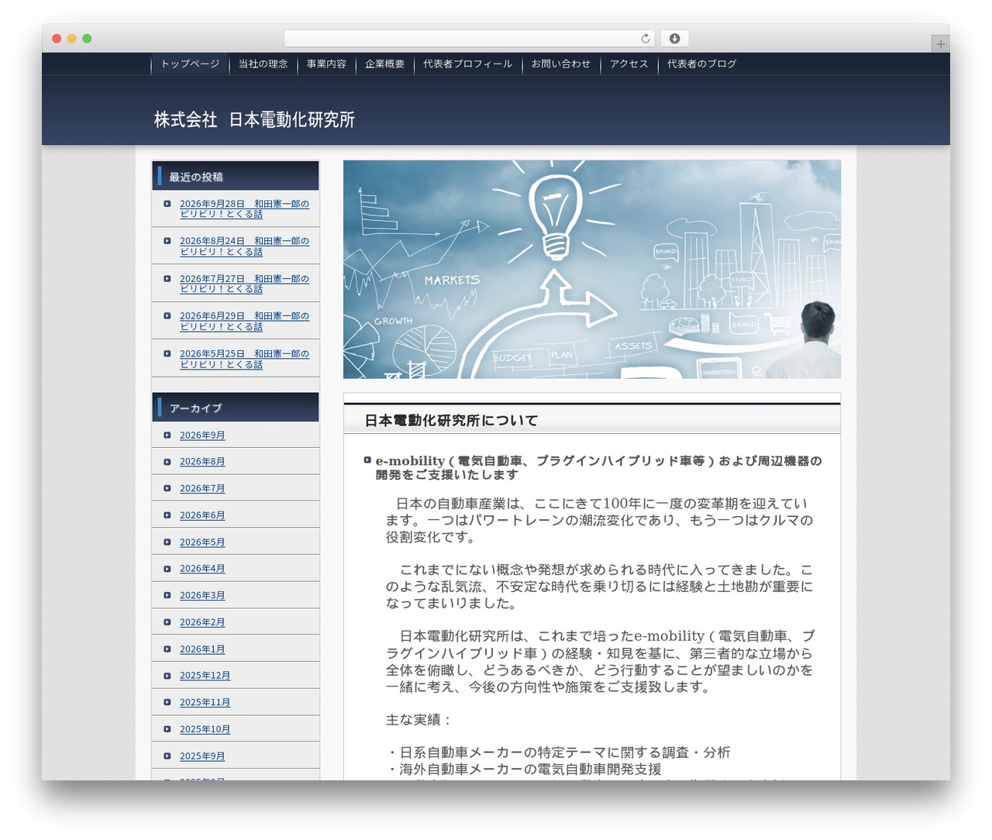View the 2026年1月 archive
The image size is (992, 840).
(202, 649)
